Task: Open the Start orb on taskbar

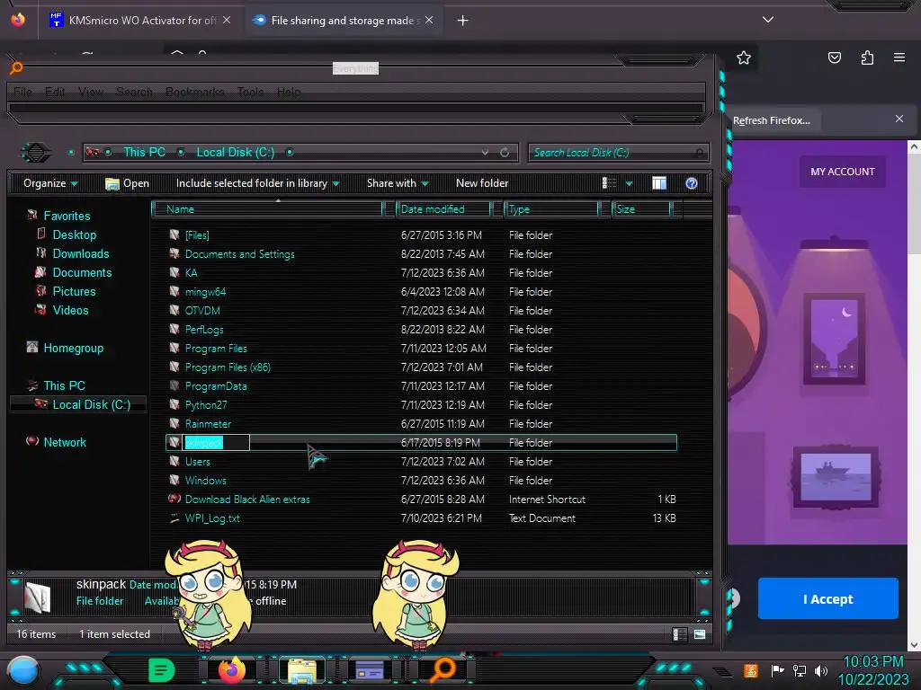Action: click(22, 671)
